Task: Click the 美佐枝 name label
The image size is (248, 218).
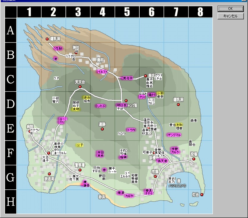Action: point(128,78)
